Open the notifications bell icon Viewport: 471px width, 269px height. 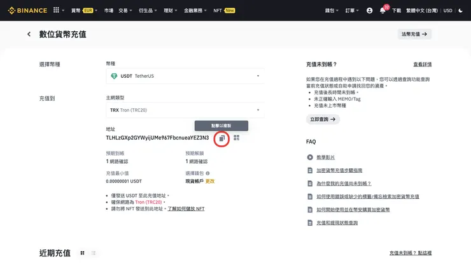383,11
